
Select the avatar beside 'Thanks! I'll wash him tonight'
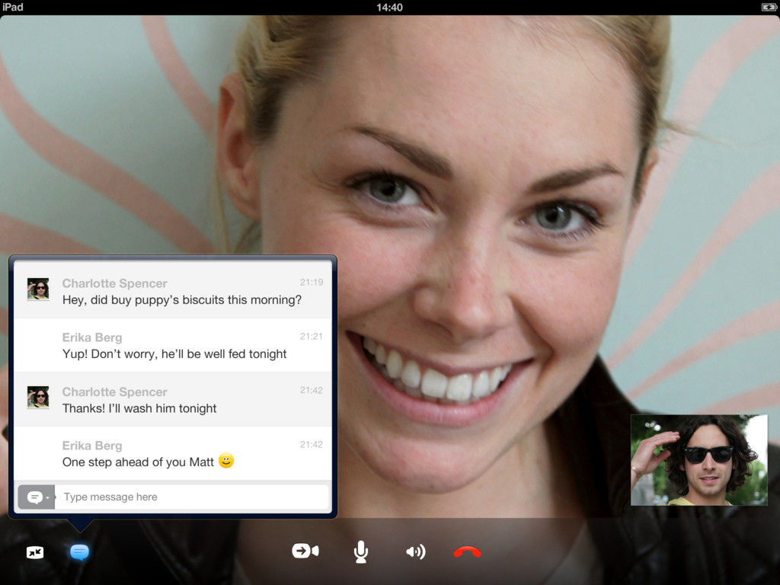[x=38, y=397]
